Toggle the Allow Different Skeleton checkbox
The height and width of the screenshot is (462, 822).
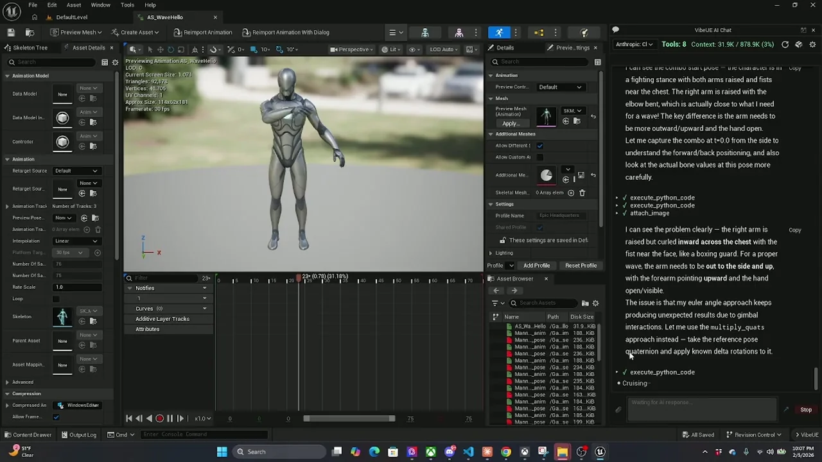[539, 146]
